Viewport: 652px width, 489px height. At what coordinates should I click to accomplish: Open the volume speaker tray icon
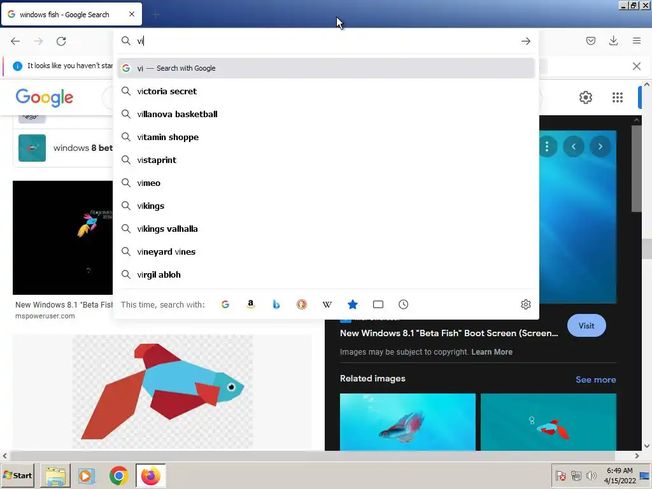coord(591,475)
